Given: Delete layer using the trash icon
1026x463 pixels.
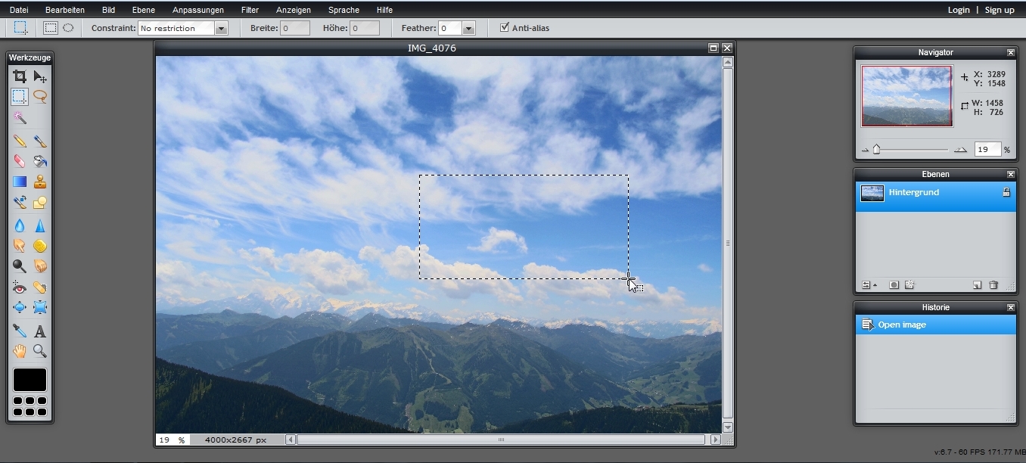Looking at the screenshot, I should (993, 285).
